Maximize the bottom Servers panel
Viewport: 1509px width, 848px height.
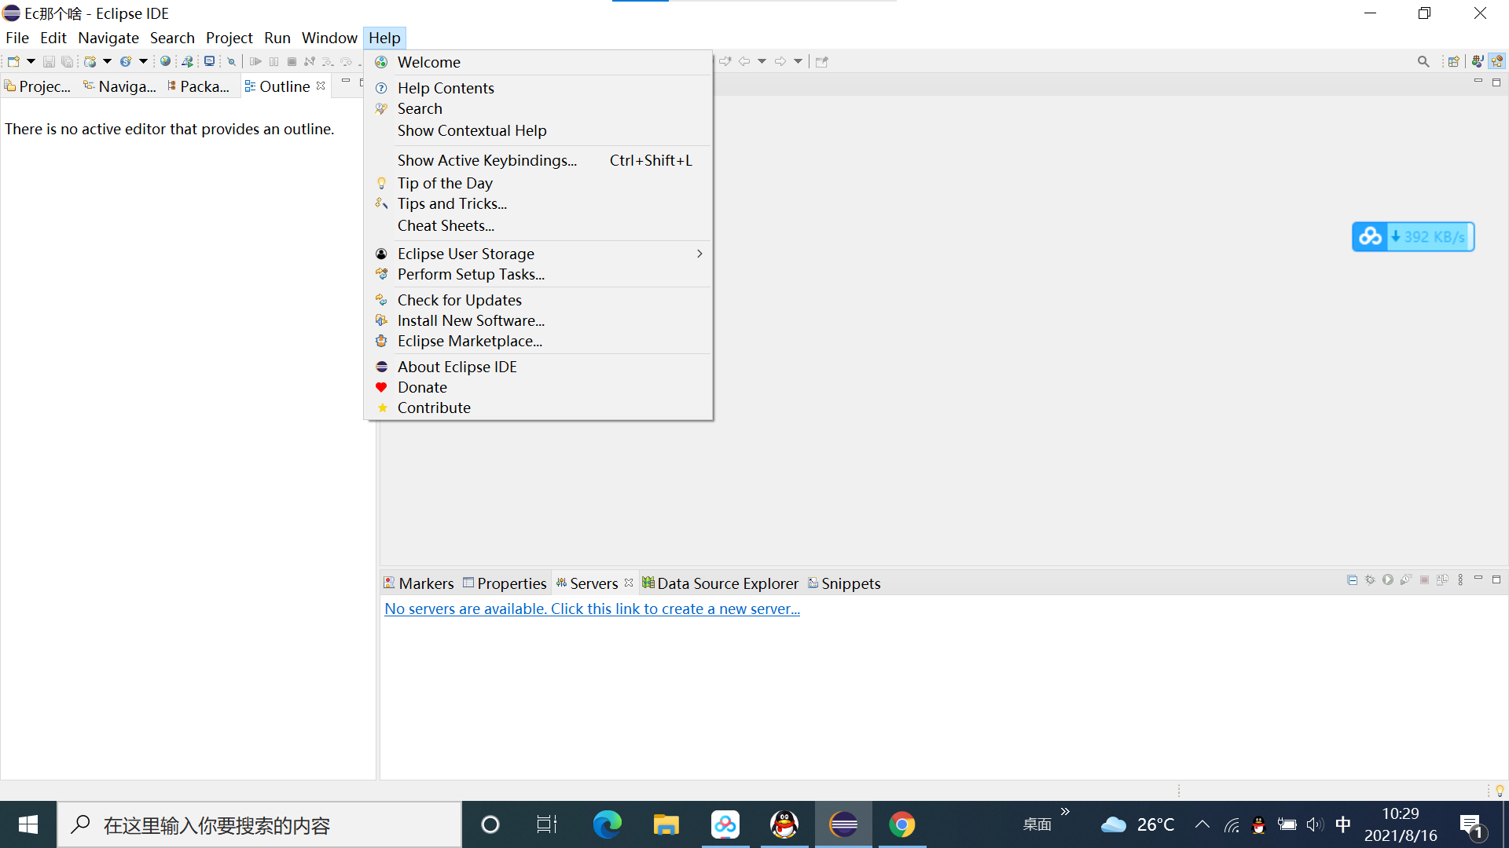coord(1496,579)
